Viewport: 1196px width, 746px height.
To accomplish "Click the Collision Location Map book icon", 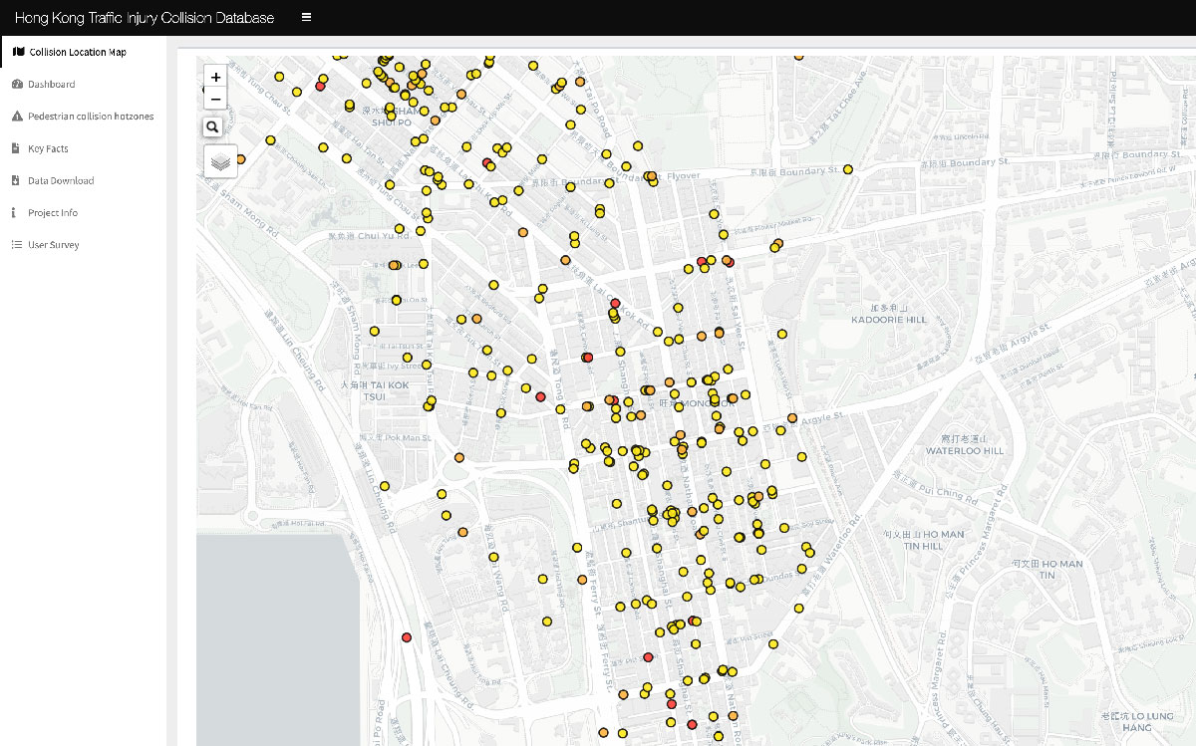I will tap(18, 52).
